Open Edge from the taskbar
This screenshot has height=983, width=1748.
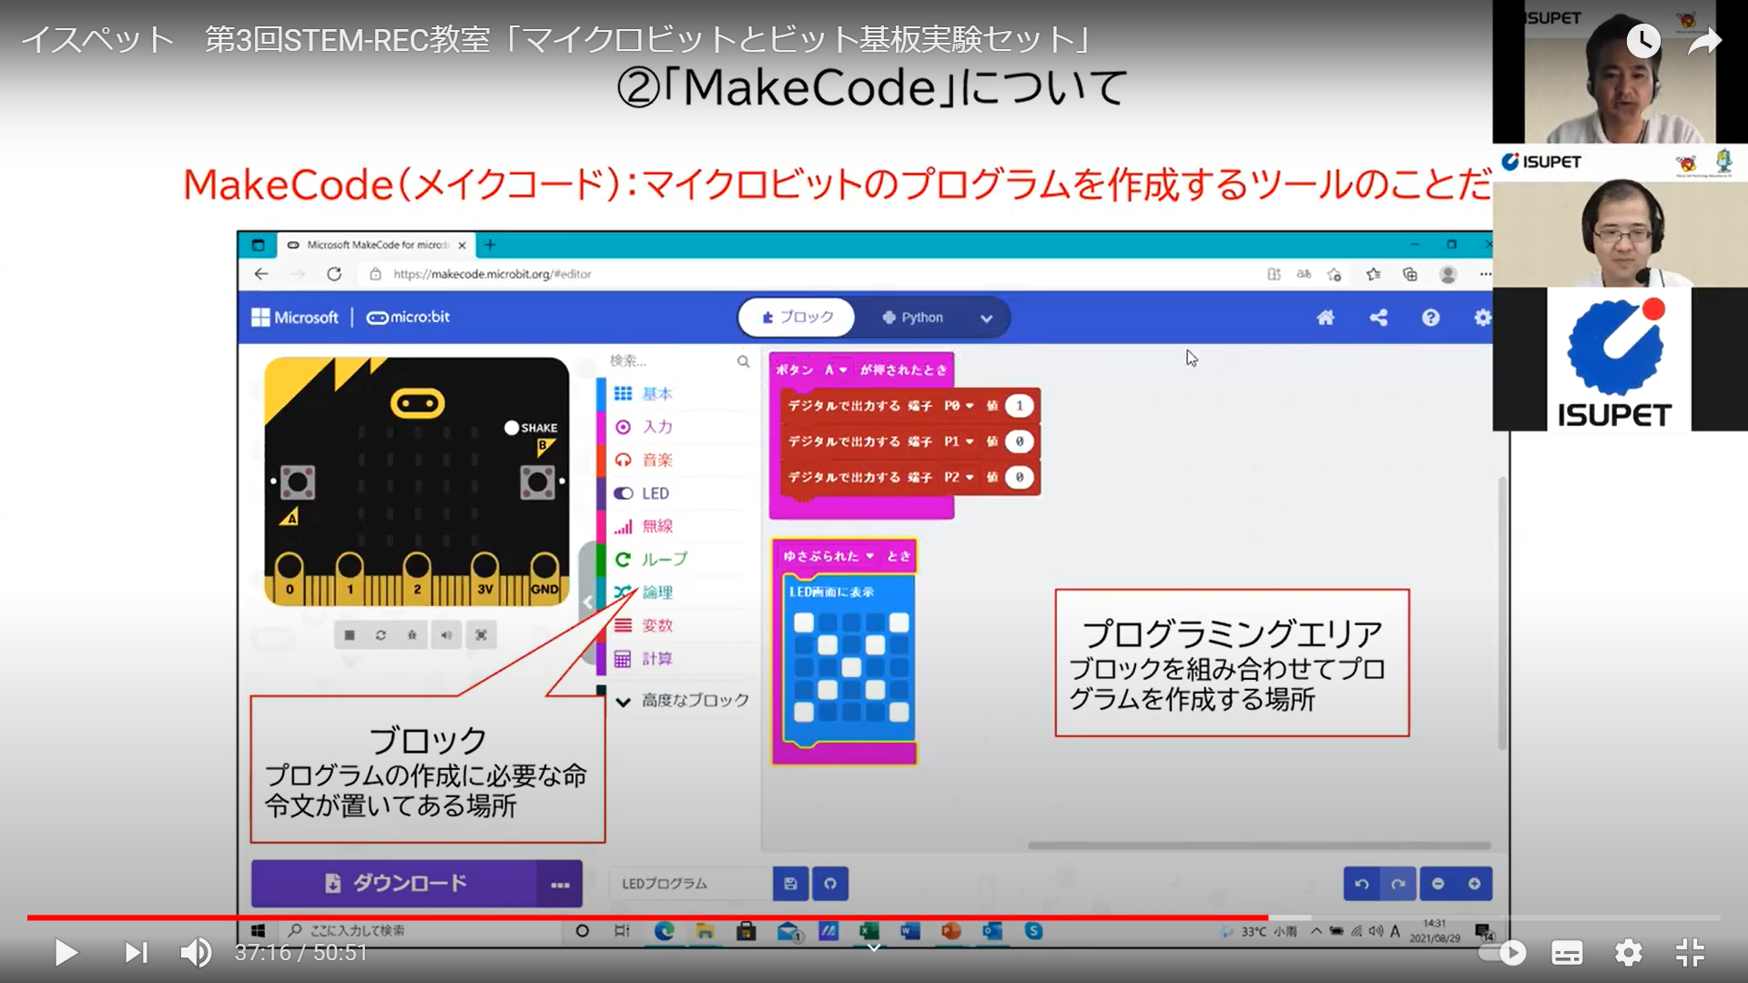[x=665, y=931]
